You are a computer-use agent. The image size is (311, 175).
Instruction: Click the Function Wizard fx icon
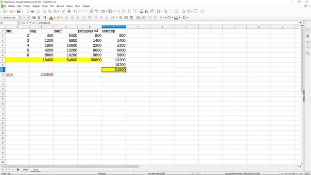pyautogui.click(x=23, y=23)
